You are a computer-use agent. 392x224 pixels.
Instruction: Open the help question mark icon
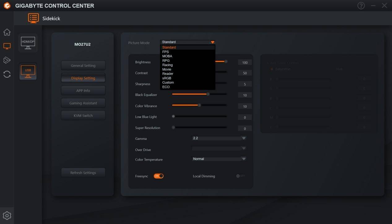click(361, 6)
